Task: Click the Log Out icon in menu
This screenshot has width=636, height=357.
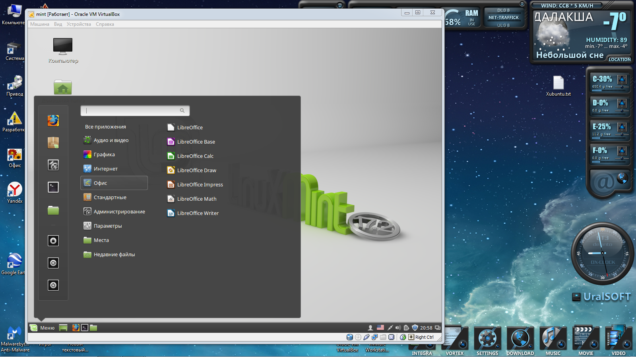Action: pos(53,263)
